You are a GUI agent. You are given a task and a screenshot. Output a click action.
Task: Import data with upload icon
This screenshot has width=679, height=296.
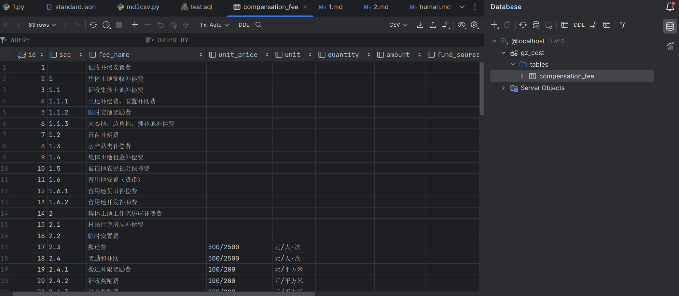tap(433, 25)
